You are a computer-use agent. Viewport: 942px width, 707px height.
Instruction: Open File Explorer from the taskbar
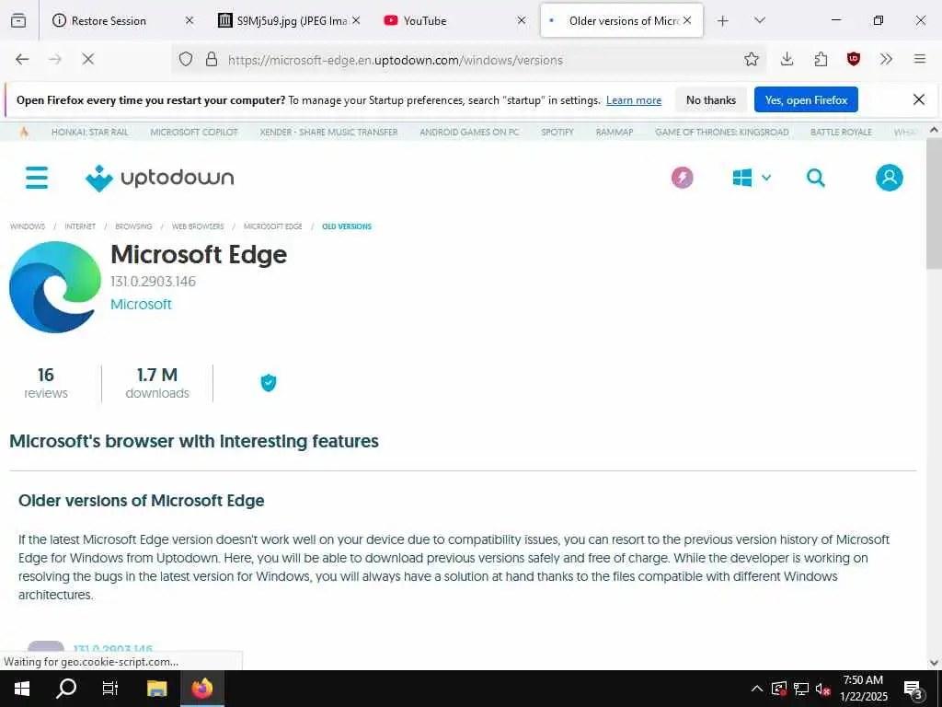click(156, 689)
